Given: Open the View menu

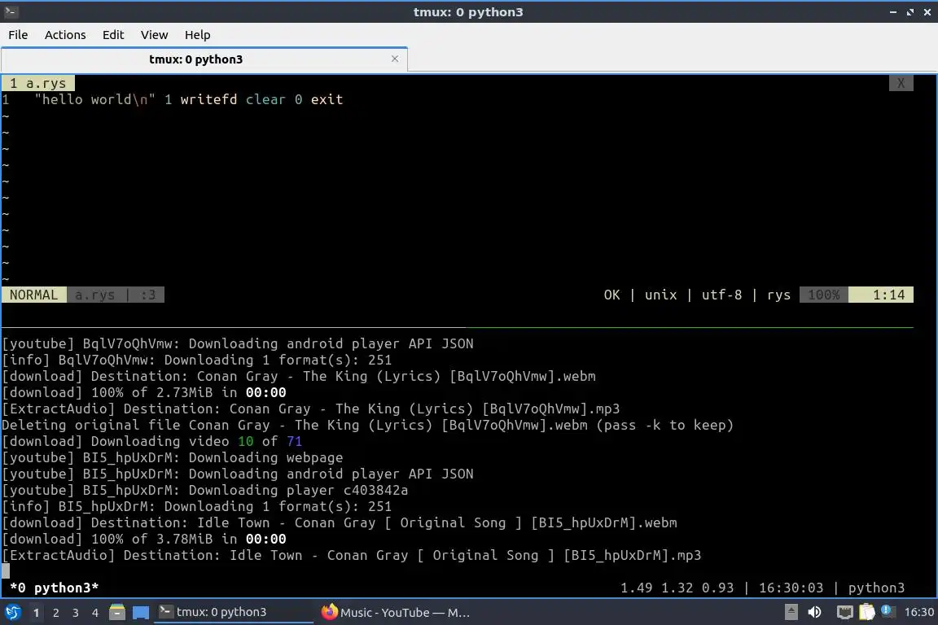Looking at the screenshot, I should click(155, 35).
